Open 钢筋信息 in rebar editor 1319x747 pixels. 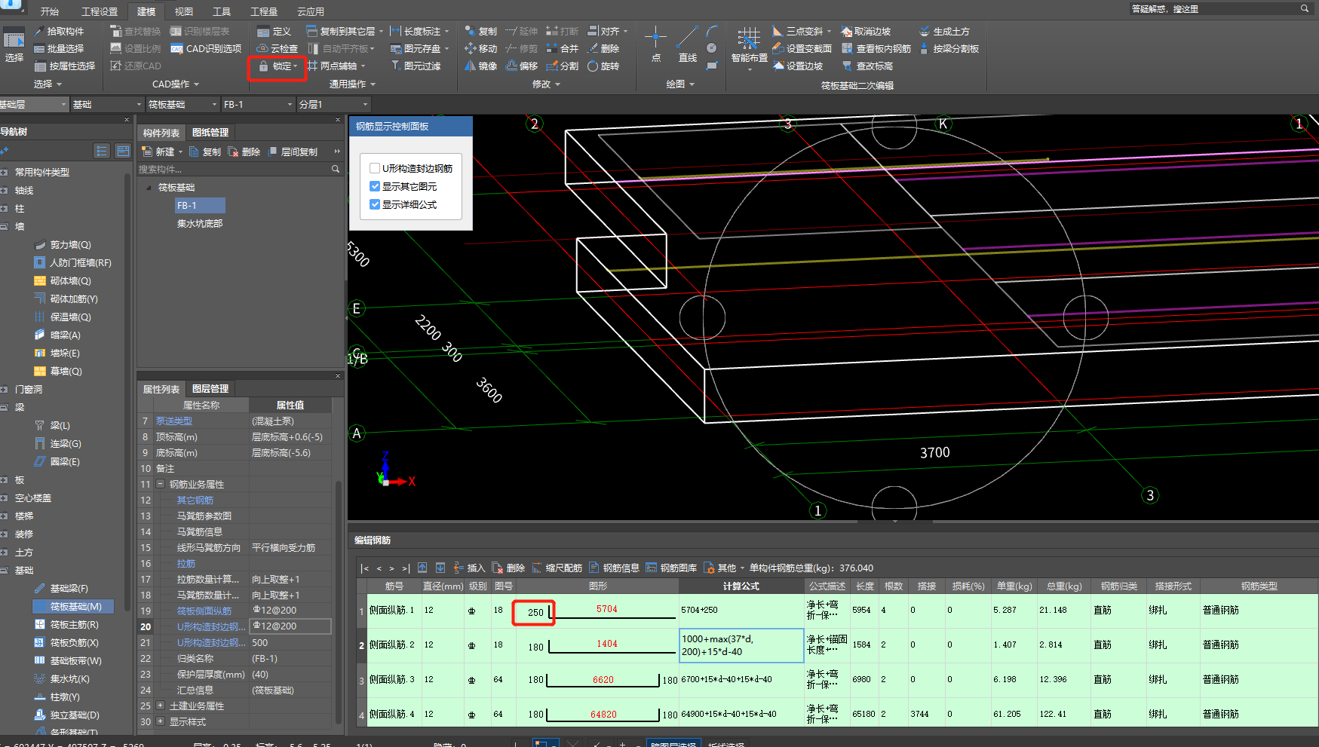[x=614, y=568]
